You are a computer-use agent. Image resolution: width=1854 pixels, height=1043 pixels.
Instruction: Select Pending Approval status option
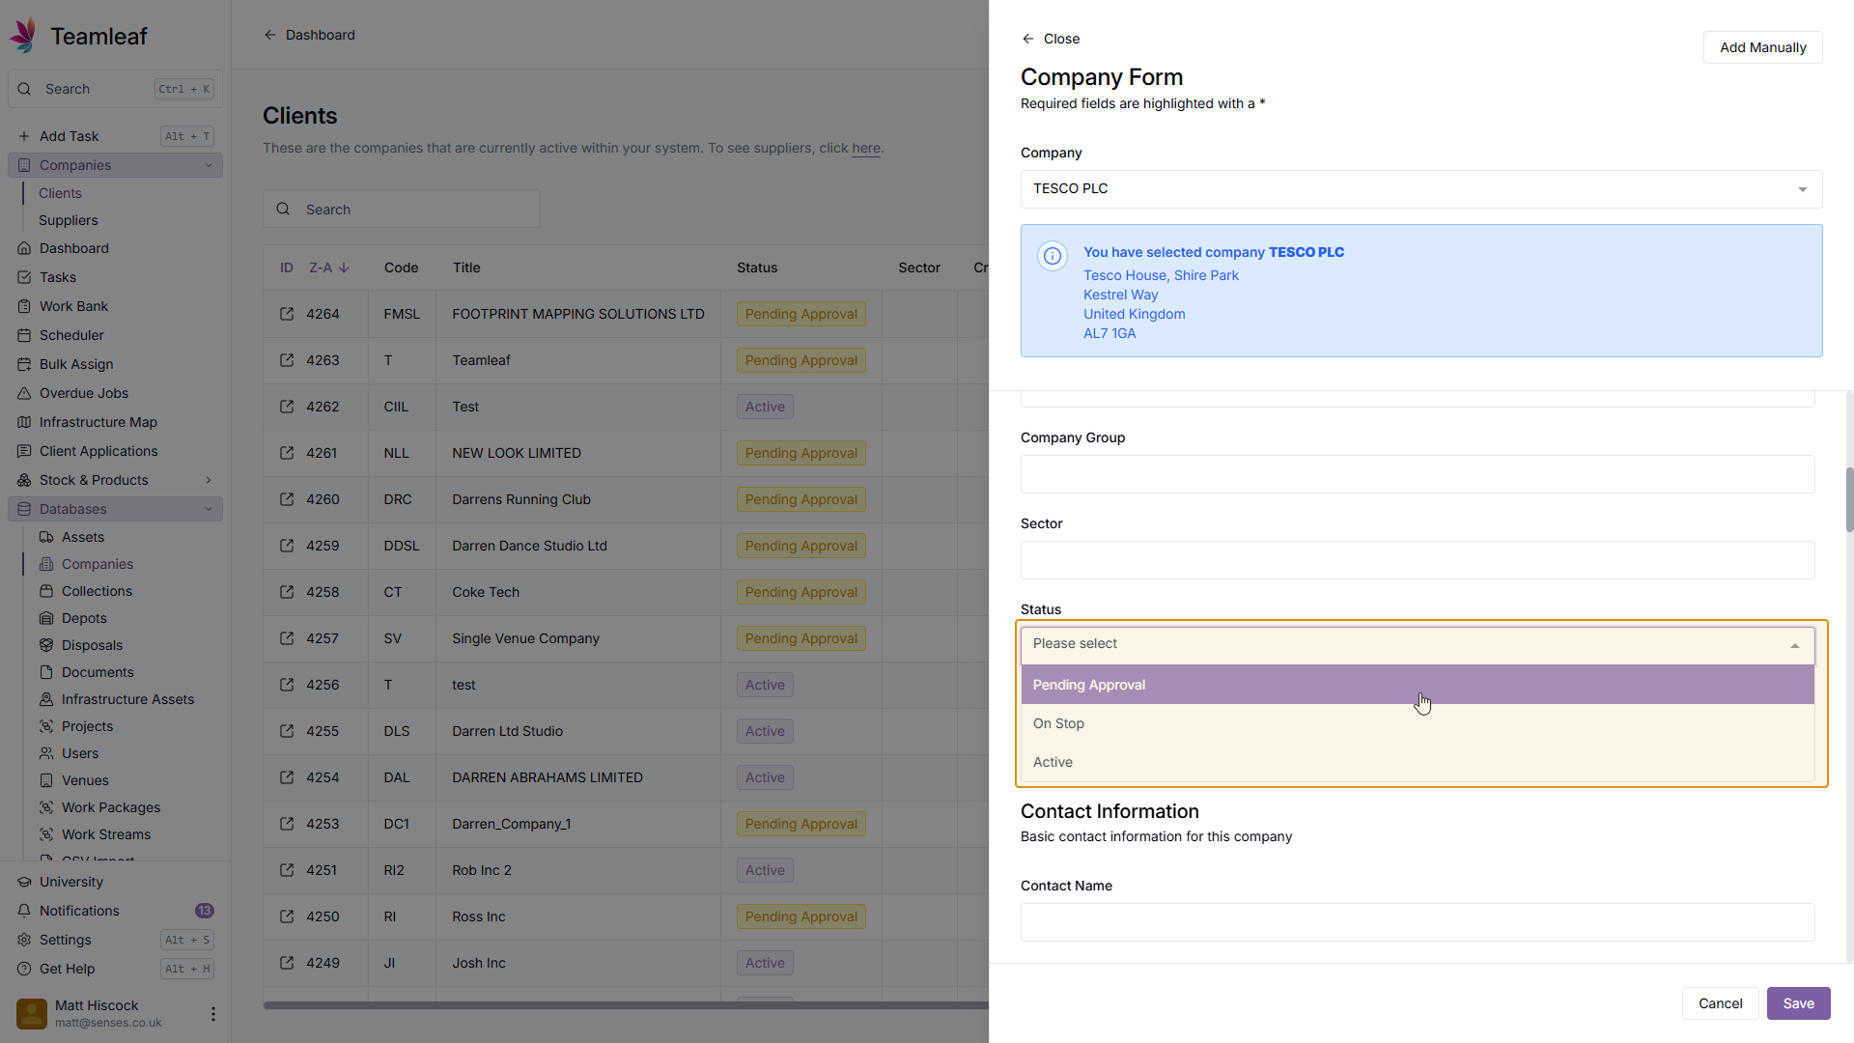pos(1088,685)
